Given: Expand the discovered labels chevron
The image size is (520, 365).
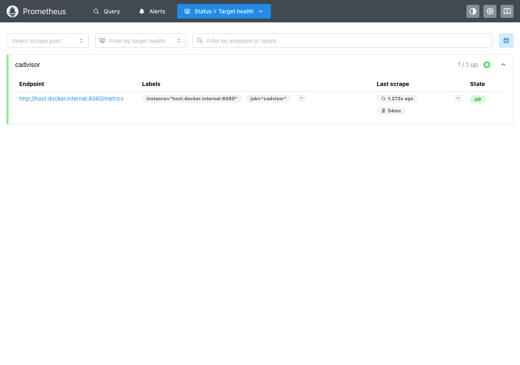Looking at the screenshot, I should tap(301, 98).
